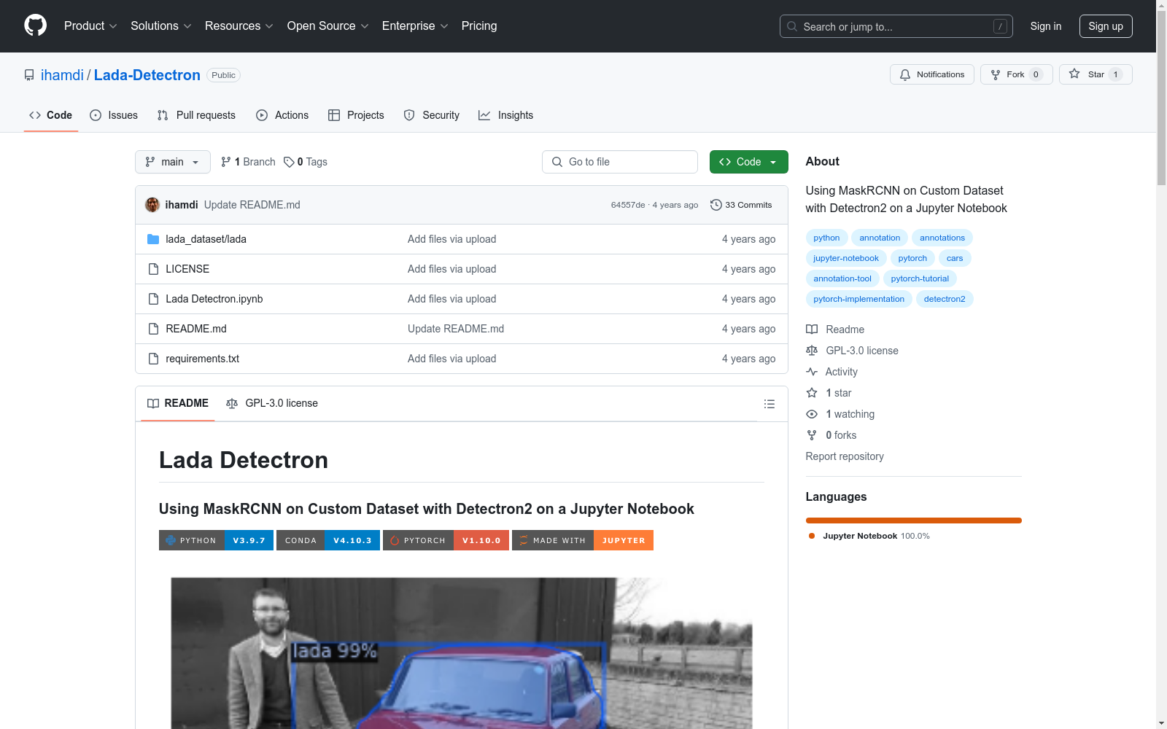Expand the Open Source menu
The width and height of the screenshot is (1167, 729).
tap(328, 26)
